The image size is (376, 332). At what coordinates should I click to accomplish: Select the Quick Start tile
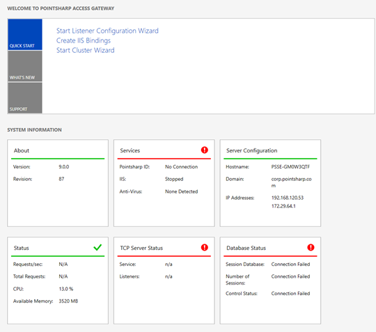pos(25,35)
